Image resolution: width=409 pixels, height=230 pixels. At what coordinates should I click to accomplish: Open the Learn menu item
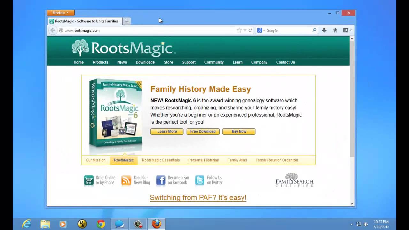237,62
